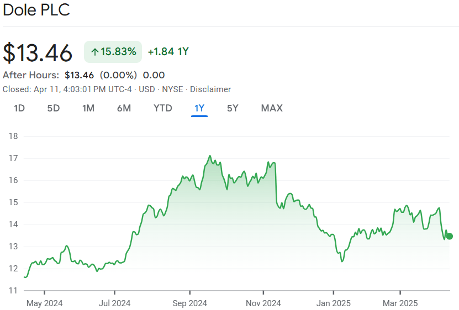
Task: Click the May 2024 axis label
Action: point(45,303)
